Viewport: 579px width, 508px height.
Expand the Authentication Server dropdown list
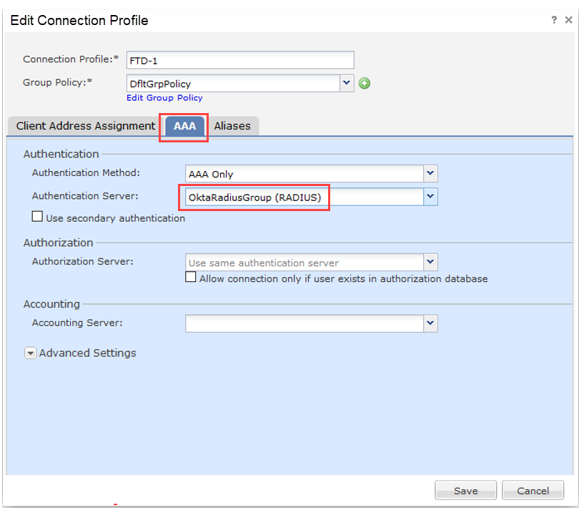430,196
